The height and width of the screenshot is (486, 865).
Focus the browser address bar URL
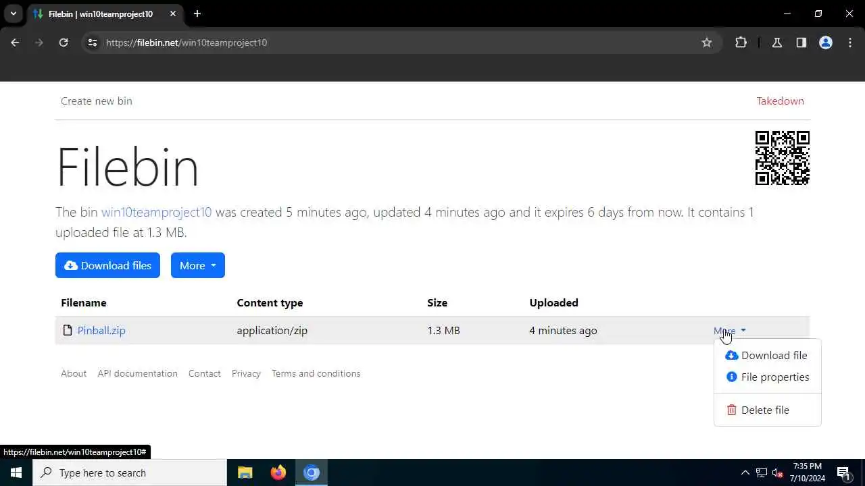click(338, 43)
